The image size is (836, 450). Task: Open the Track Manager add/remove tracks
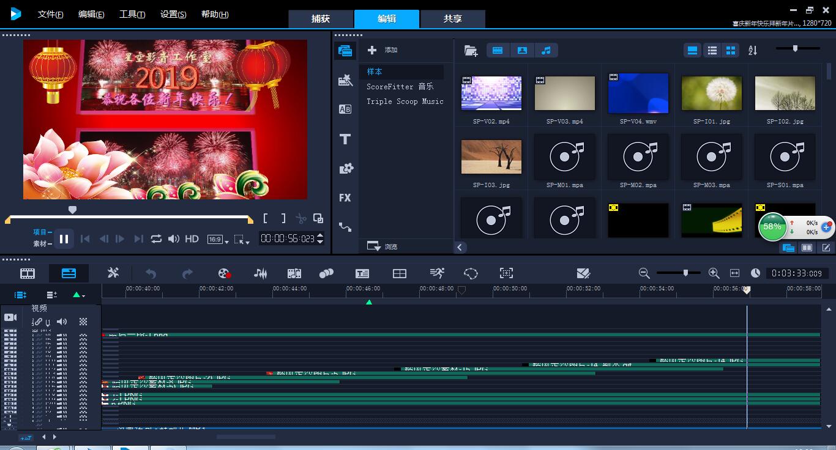coord(51,295)
